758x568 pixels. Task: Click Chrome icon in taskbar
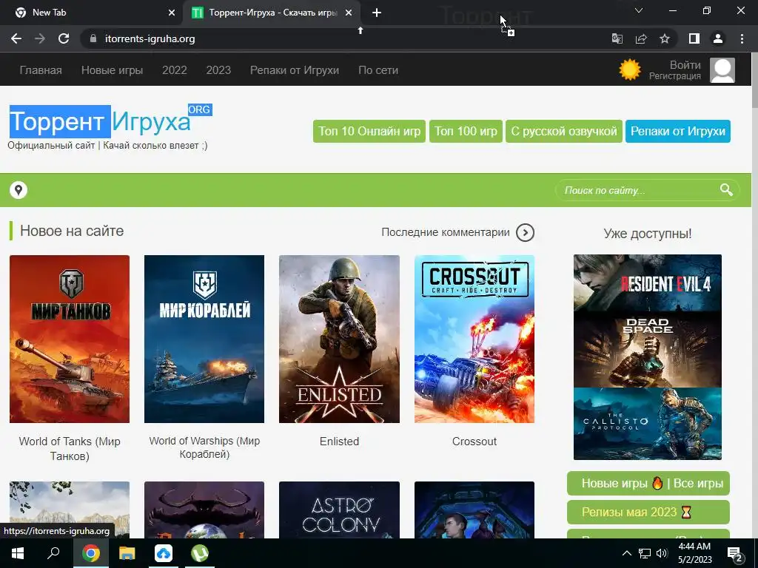tap(90, 553)
